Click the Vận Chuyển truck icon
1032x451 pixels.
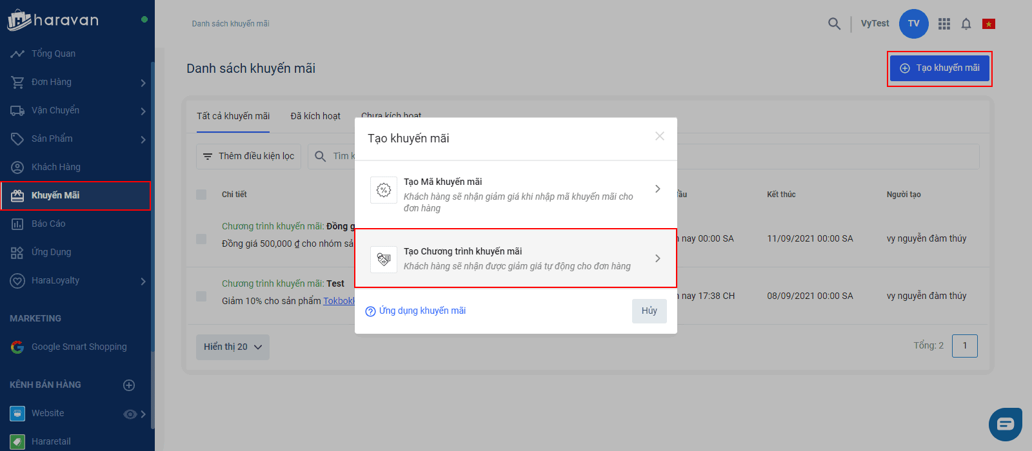[17, 110]
